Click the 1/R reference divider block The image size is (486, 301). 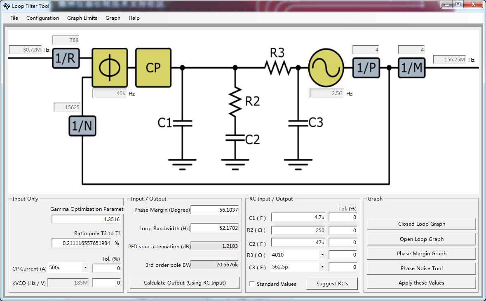[x=66, y=58]
